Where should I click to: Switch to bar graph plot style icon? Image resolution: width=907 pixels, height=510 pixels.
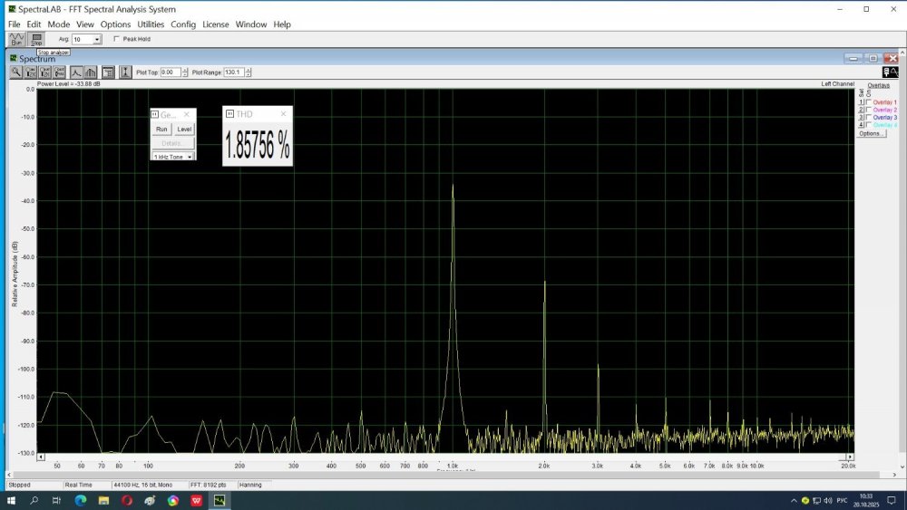91,72
